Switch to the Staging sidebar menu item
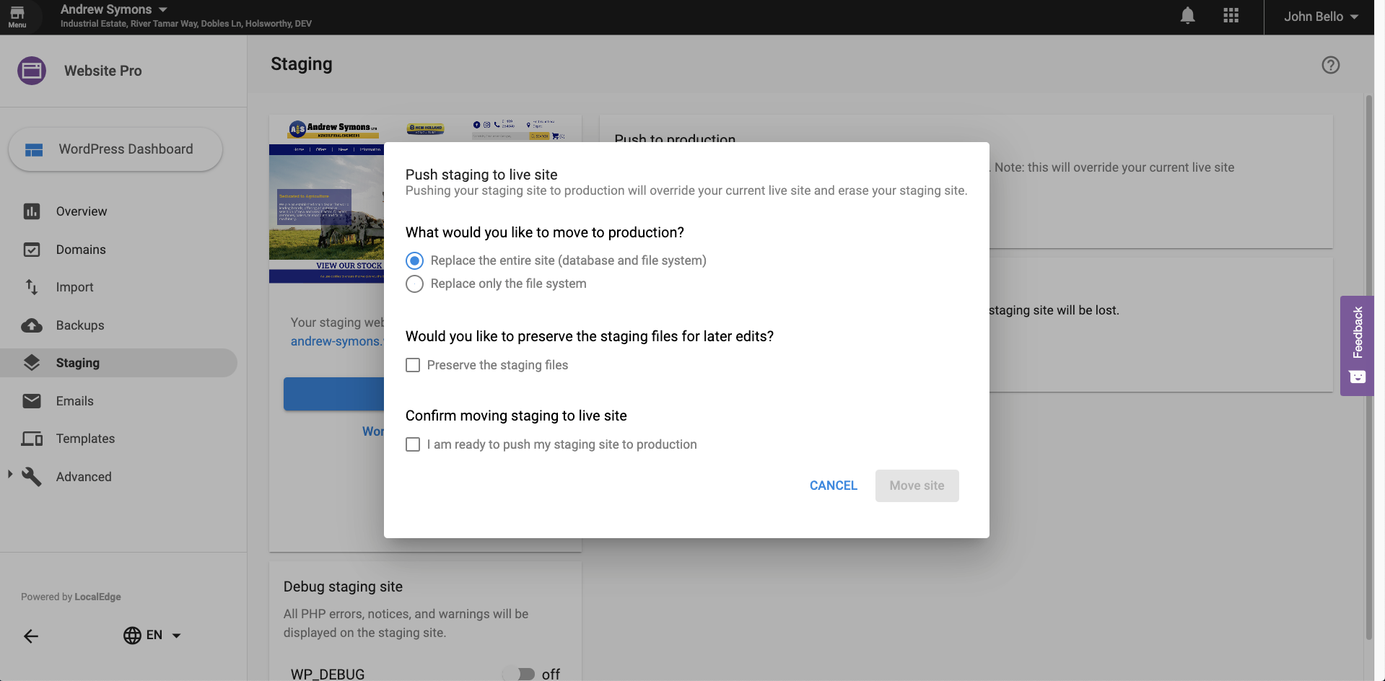The image size is (1385, 681). pos(78,362)
